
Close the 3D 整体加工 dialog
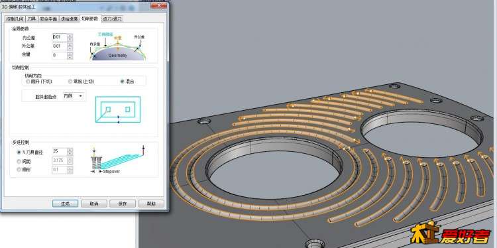159,5
